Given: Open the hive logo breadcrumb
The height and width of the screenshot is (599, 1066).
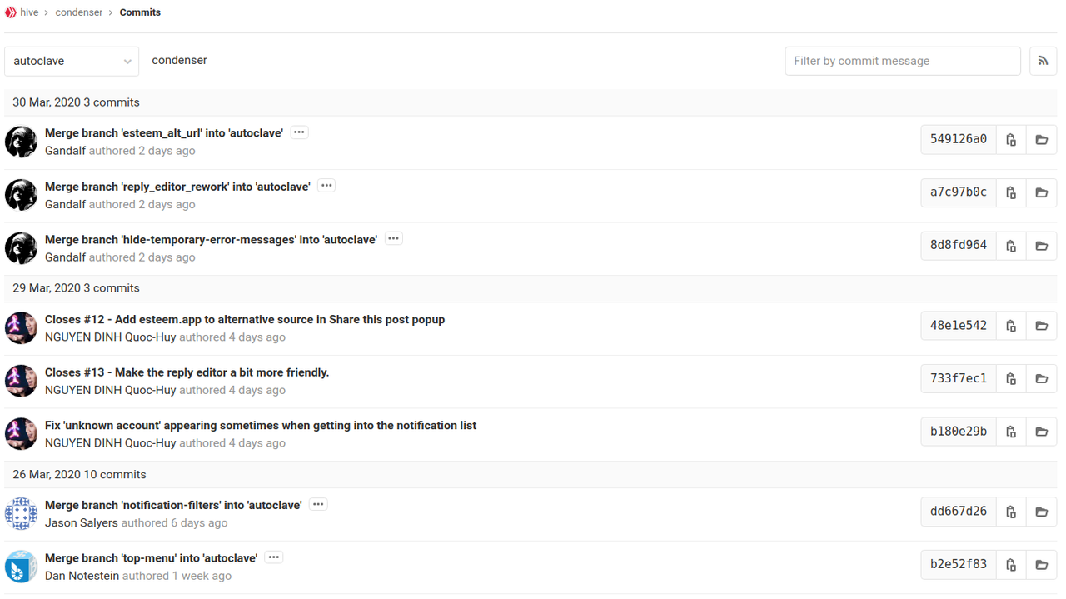Looking at the screenshot, I should [x=11, y=12].
